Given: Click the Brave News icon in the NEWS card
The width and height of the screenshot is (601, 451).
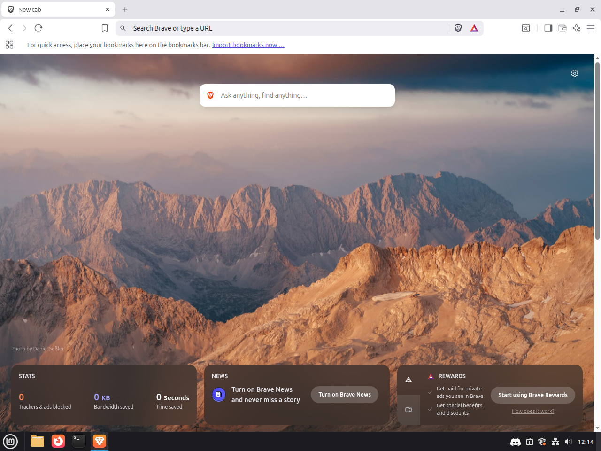Looking at the screenshot, I should pyautogui.click(x=219, y=395).
